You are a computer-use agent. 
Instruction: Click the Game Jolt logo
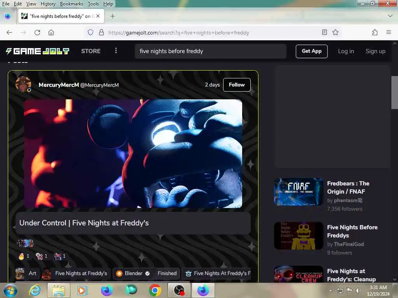point(38,51)
